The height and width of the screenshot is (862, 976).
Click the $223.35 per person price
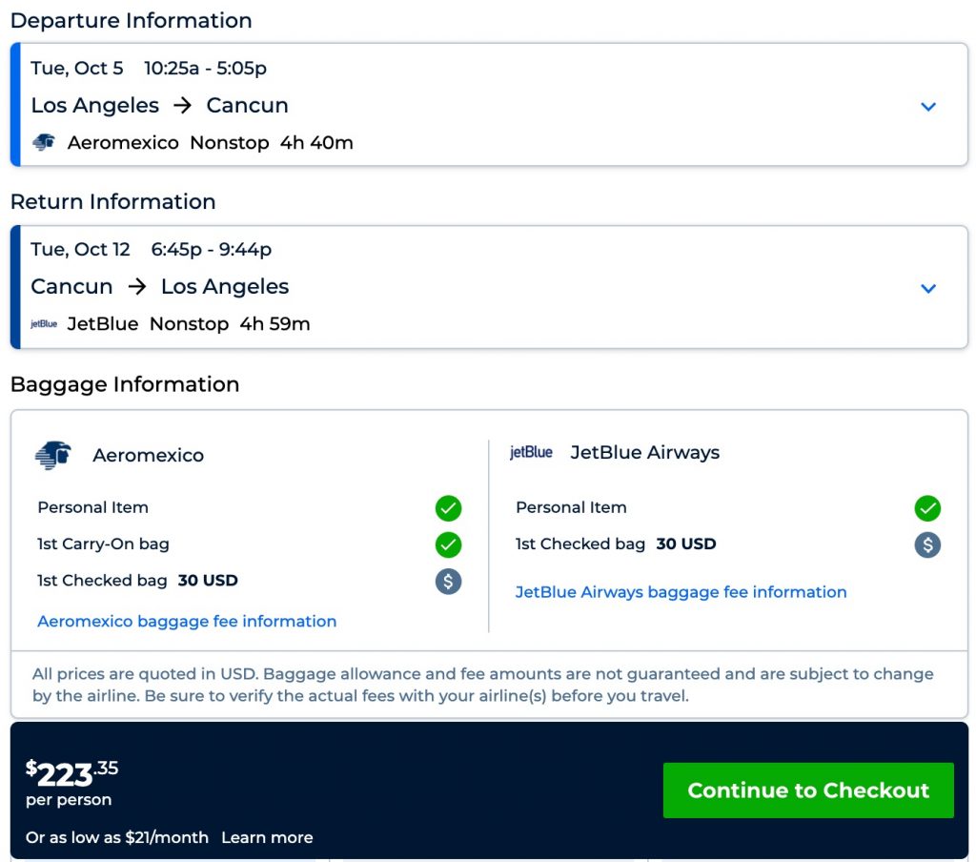(72, 772)
